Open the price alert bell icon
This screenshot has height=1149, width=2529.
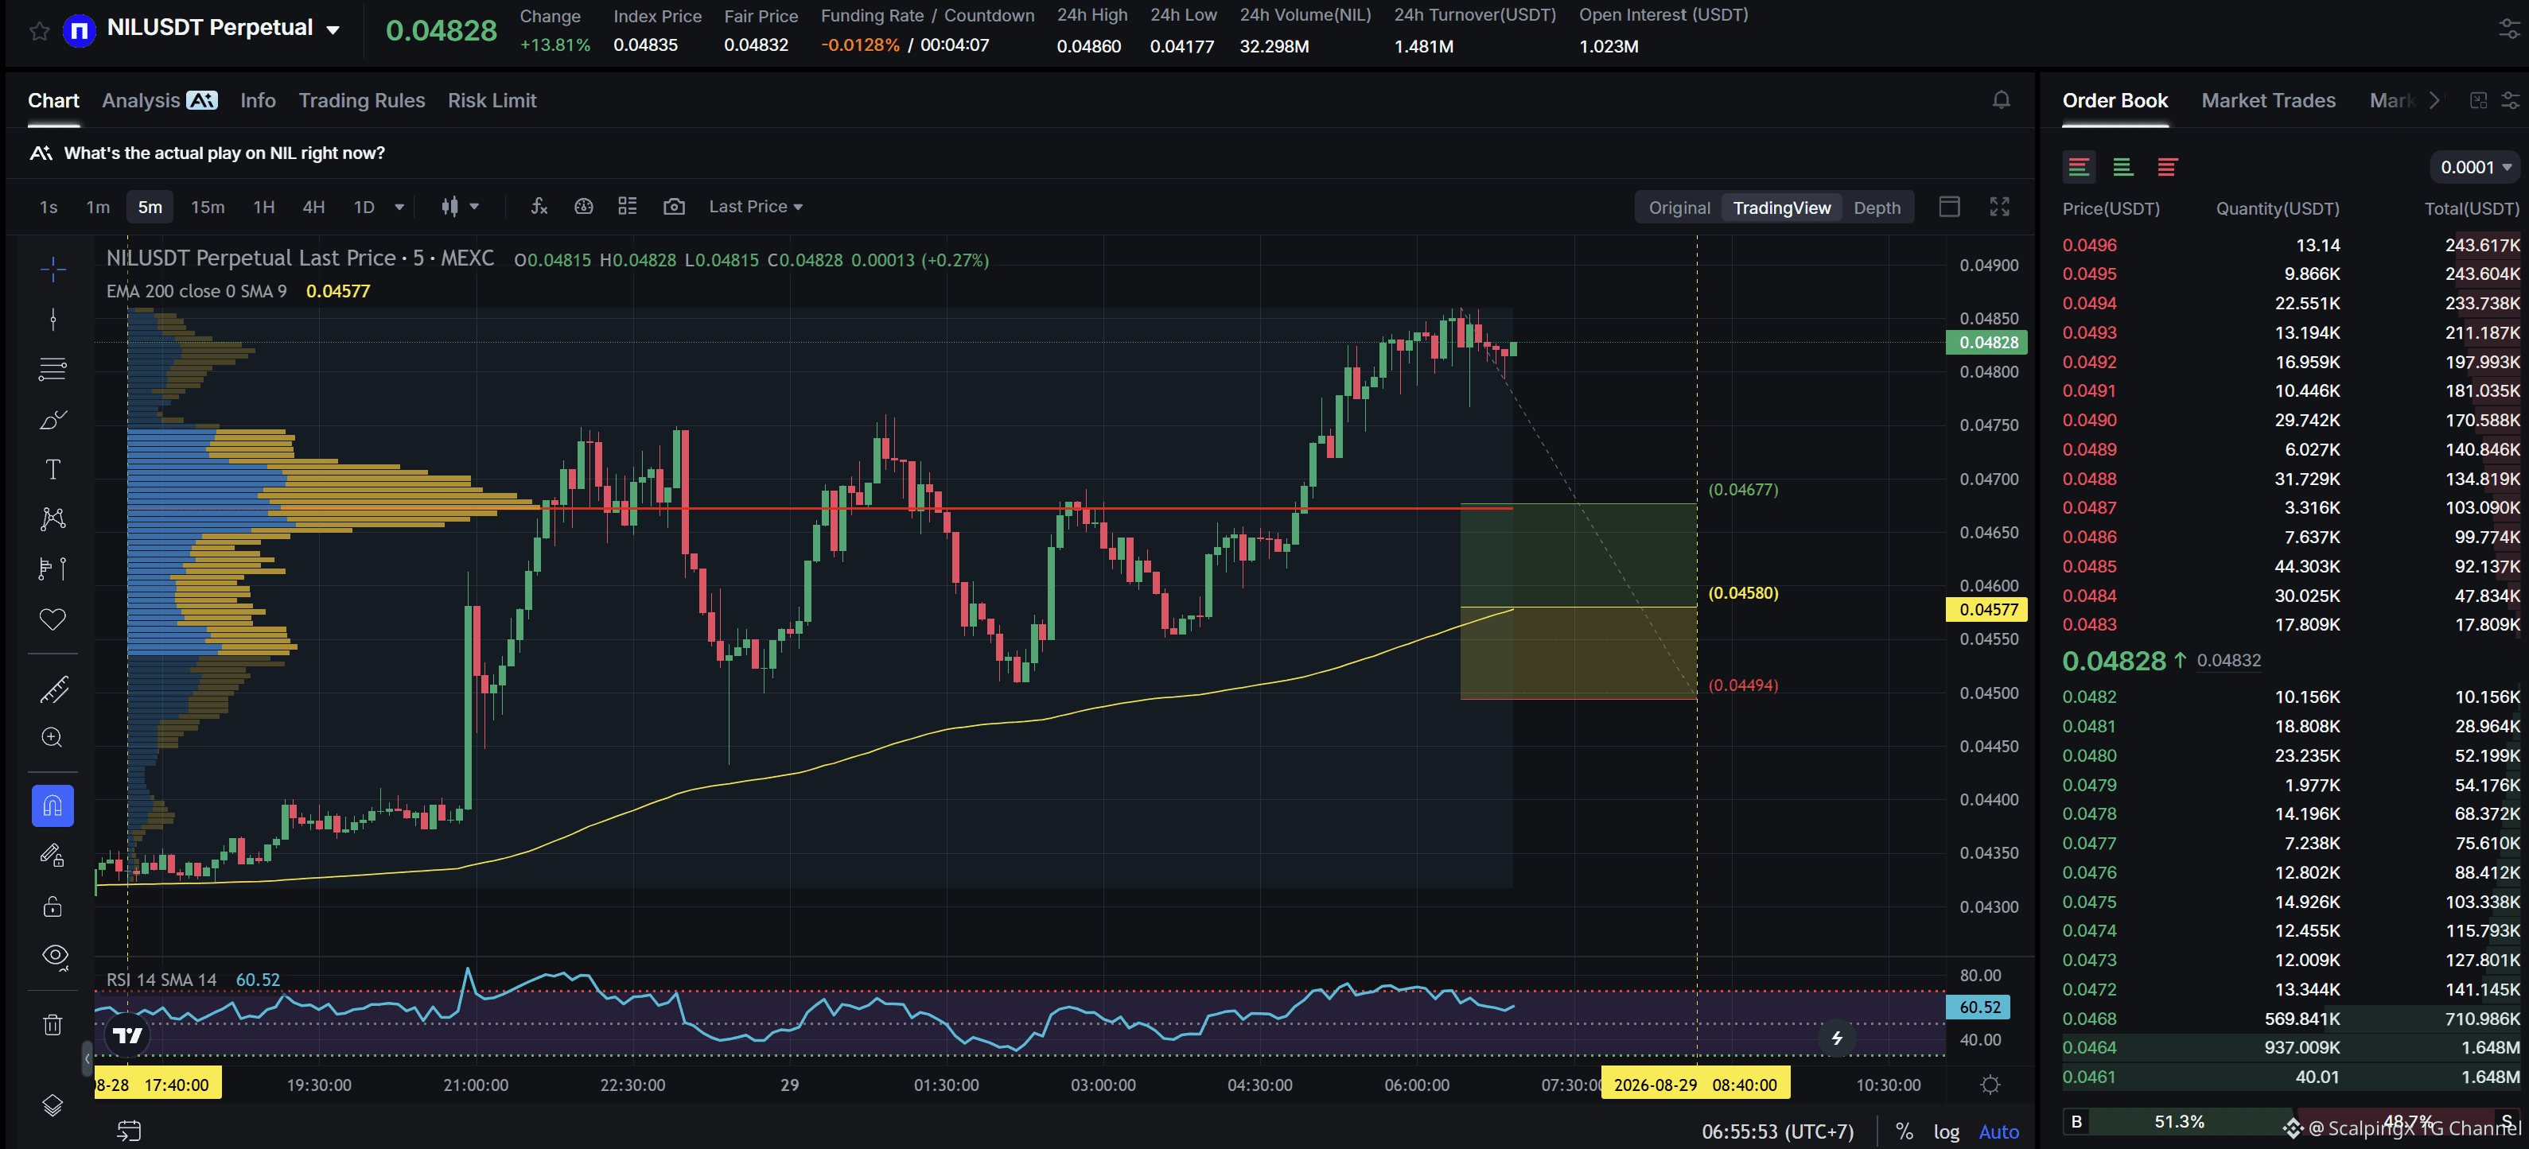tap(2001, 100)
